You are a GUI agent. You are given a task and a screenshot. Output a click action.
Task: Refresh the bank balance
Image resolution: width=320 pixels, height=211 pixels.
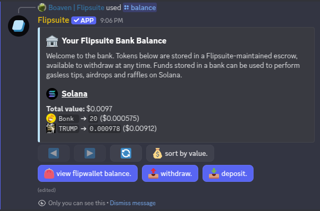[126, 153]
